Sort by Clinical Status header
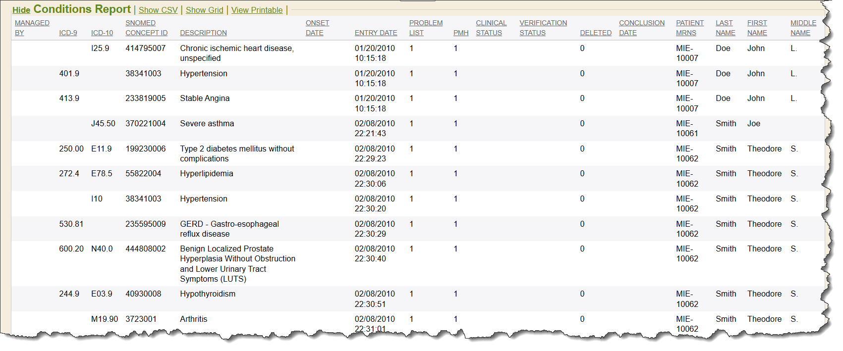This screenshot has height=351, width=843. (491, 28)
